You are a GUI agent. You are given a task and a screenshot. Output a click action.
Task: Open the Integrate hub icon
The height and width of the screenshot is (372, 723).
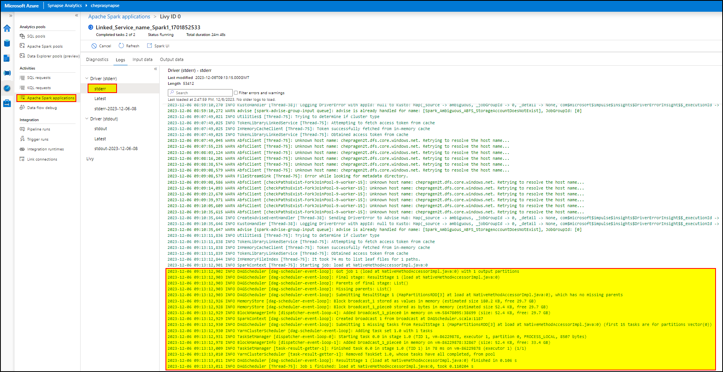(7, 72)
